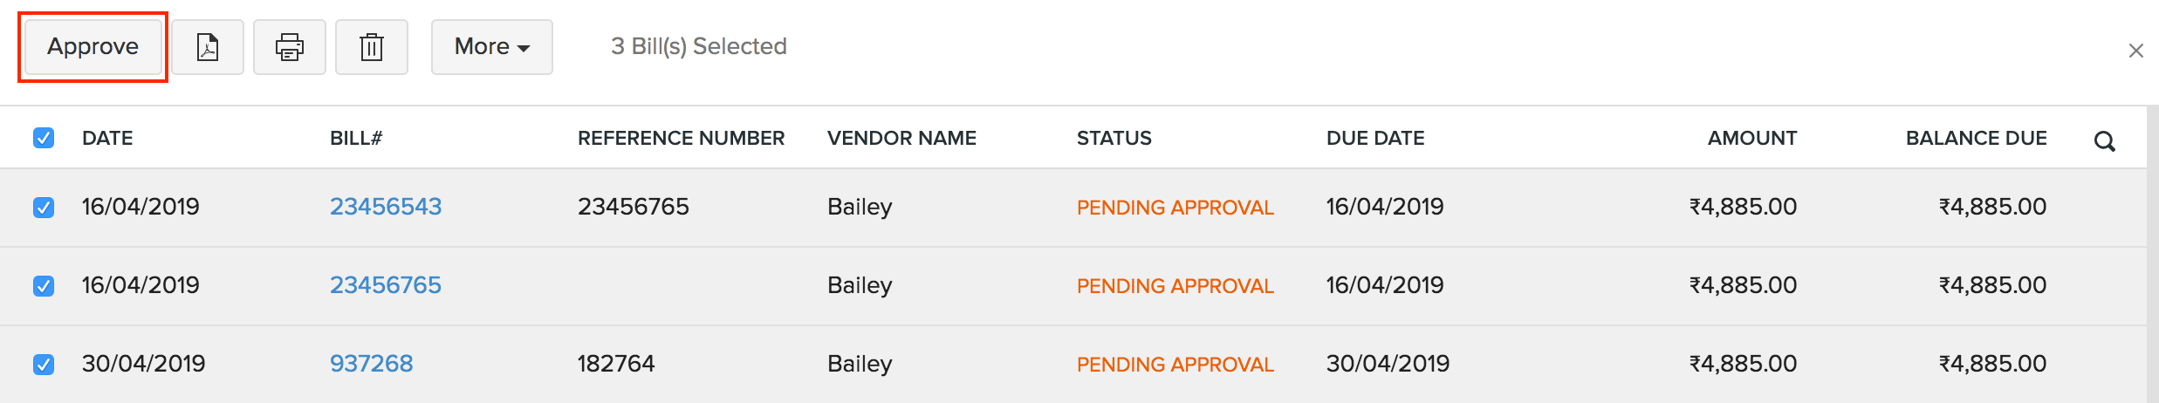
Task: Untick the checkbox for bill 937268
Action: [44, 365]
